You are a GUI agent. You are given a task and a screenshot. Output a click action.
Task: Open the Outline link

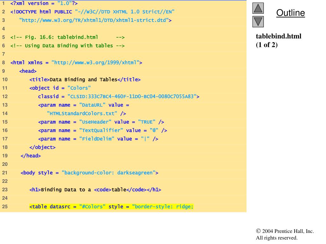pyautogui.click(x=290, y=13)
